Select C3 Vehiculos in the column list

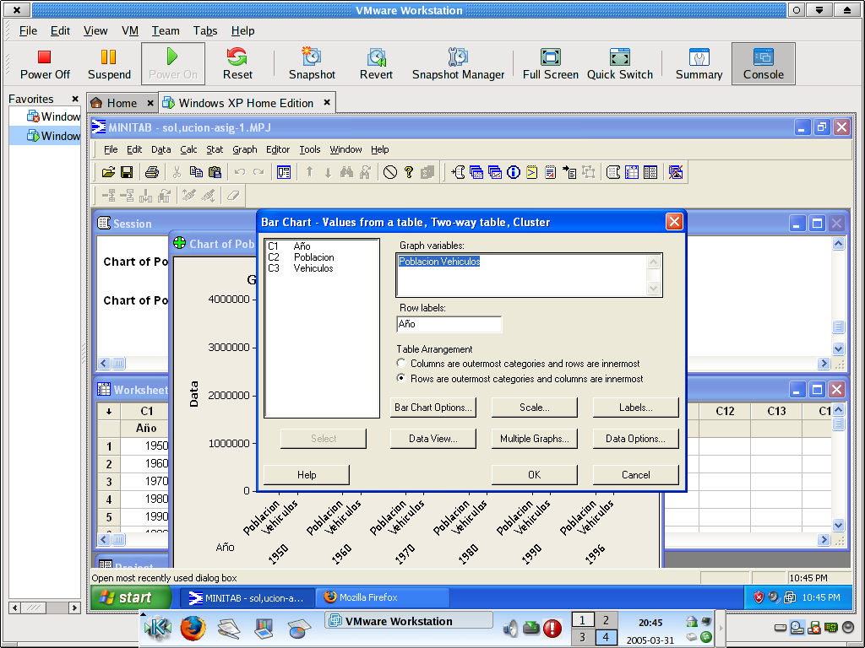pyautogui.click(x=301, y=268)
